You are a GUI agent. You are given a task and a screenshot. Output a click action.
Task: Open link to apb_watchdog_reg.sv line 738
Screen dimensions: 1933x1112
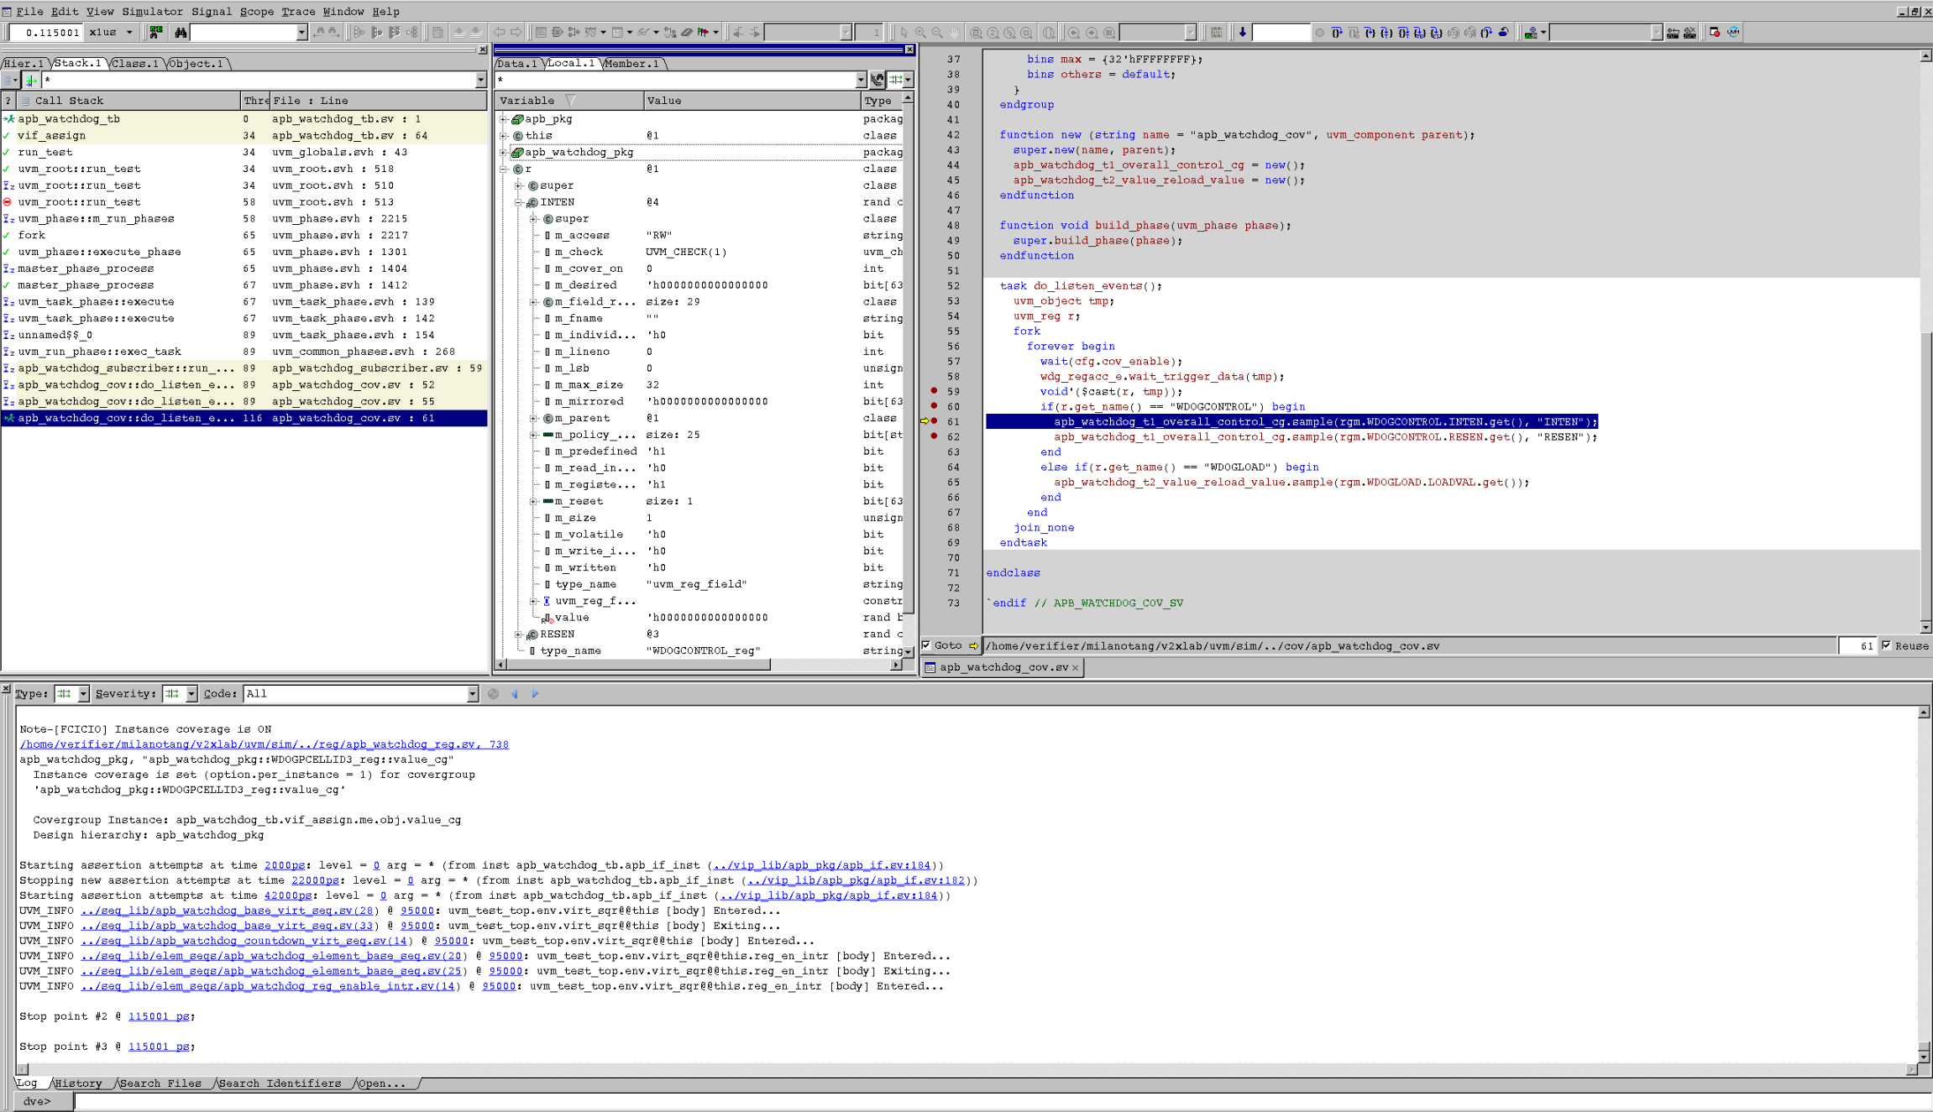[x=264, y=744]
